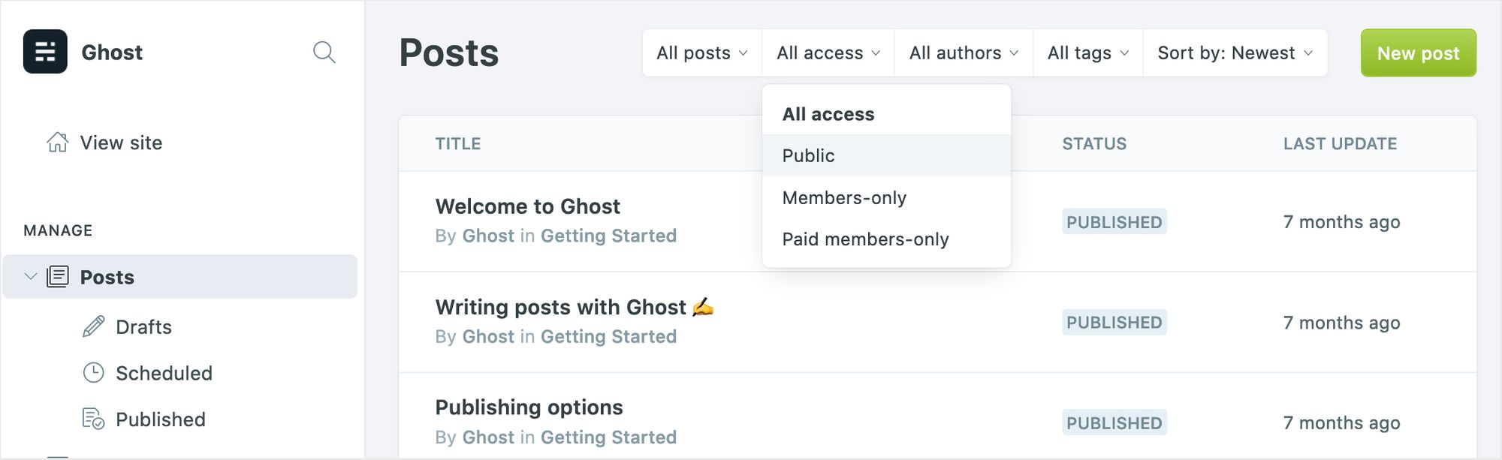The height and width of the screenshot is (460, 1502).
Task: Click the Published checkmark document icon
Action: pyautogui.click(x=93, y=419)
